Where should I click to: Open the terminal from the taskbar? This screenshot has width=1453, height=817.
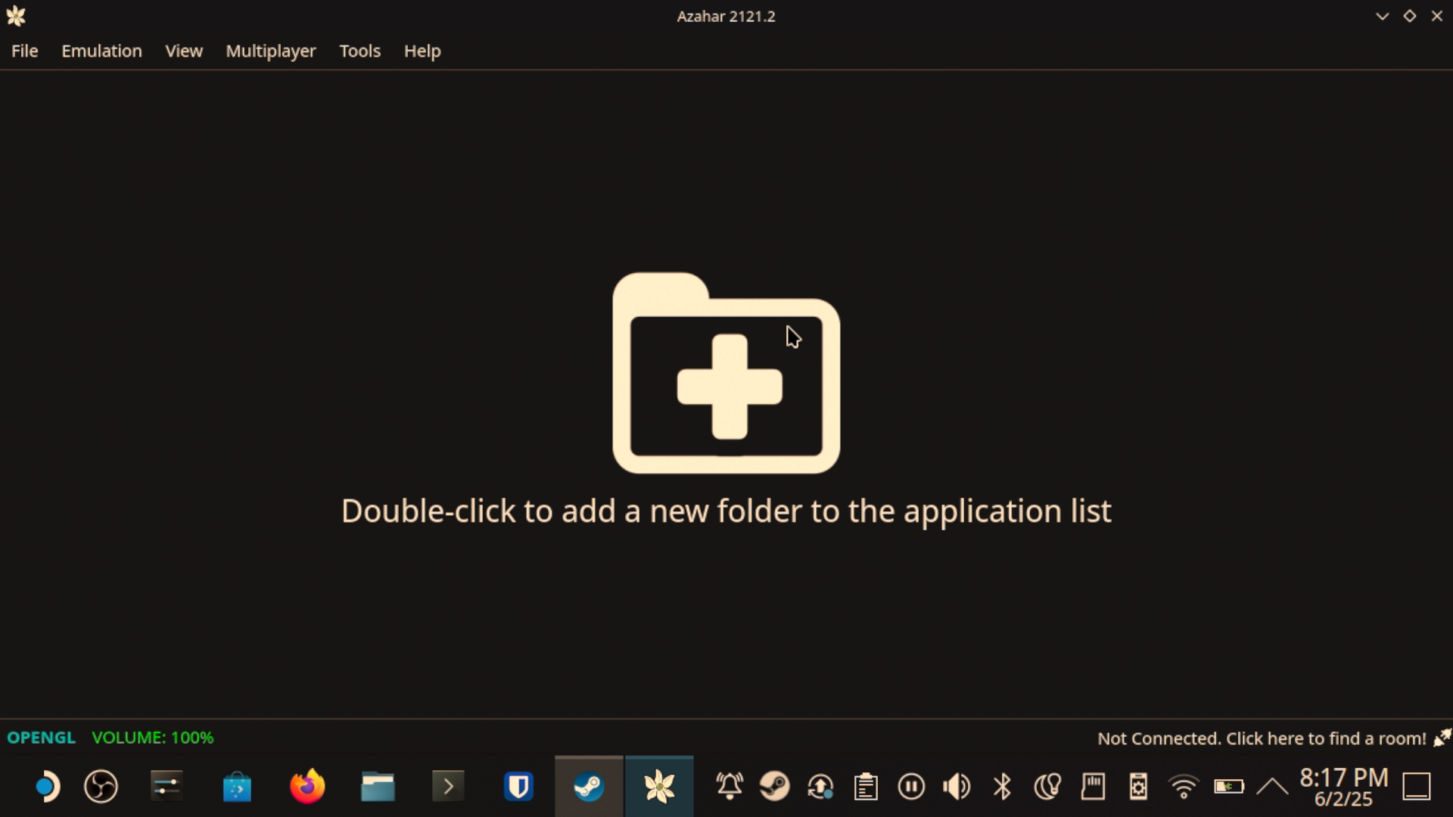coord(448,787)
